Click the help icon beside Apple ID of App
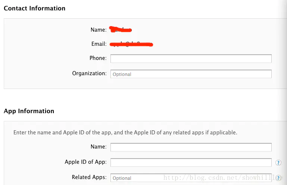Image resolution: width=287 pixels, height=185 pixels. pyautogui.click(x=278, y=163)
